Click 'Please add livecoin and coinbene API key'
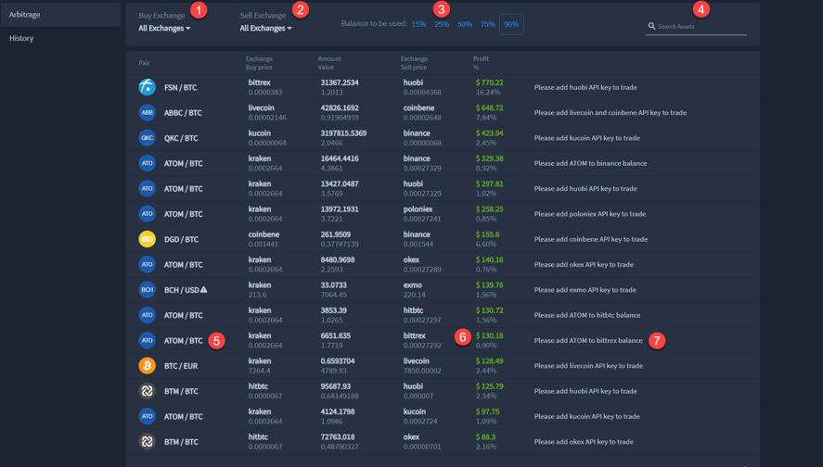Screen dimensions: 823x467 click(610, 113)
